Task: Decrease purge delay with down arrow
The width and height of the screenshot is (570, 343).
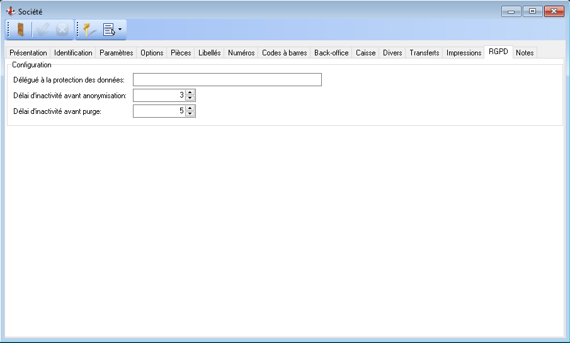Action: (x=190, y=114)
